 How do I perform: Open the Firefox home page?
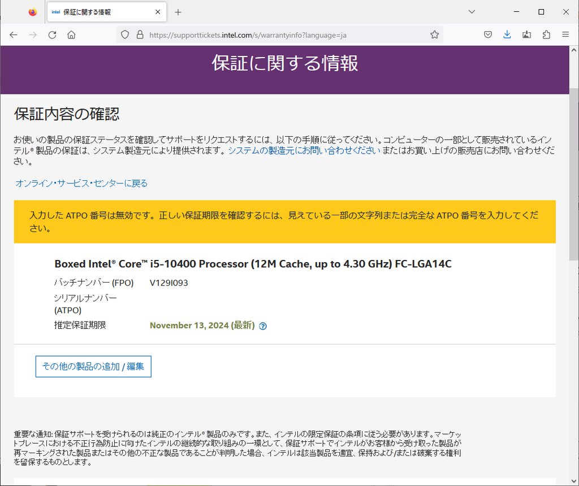(x=71, y=35)
